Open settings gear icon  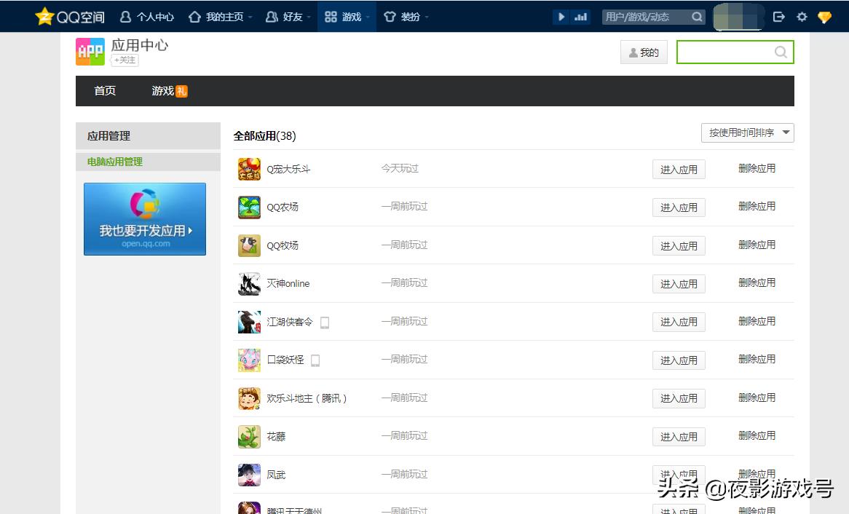coord(802,17)
